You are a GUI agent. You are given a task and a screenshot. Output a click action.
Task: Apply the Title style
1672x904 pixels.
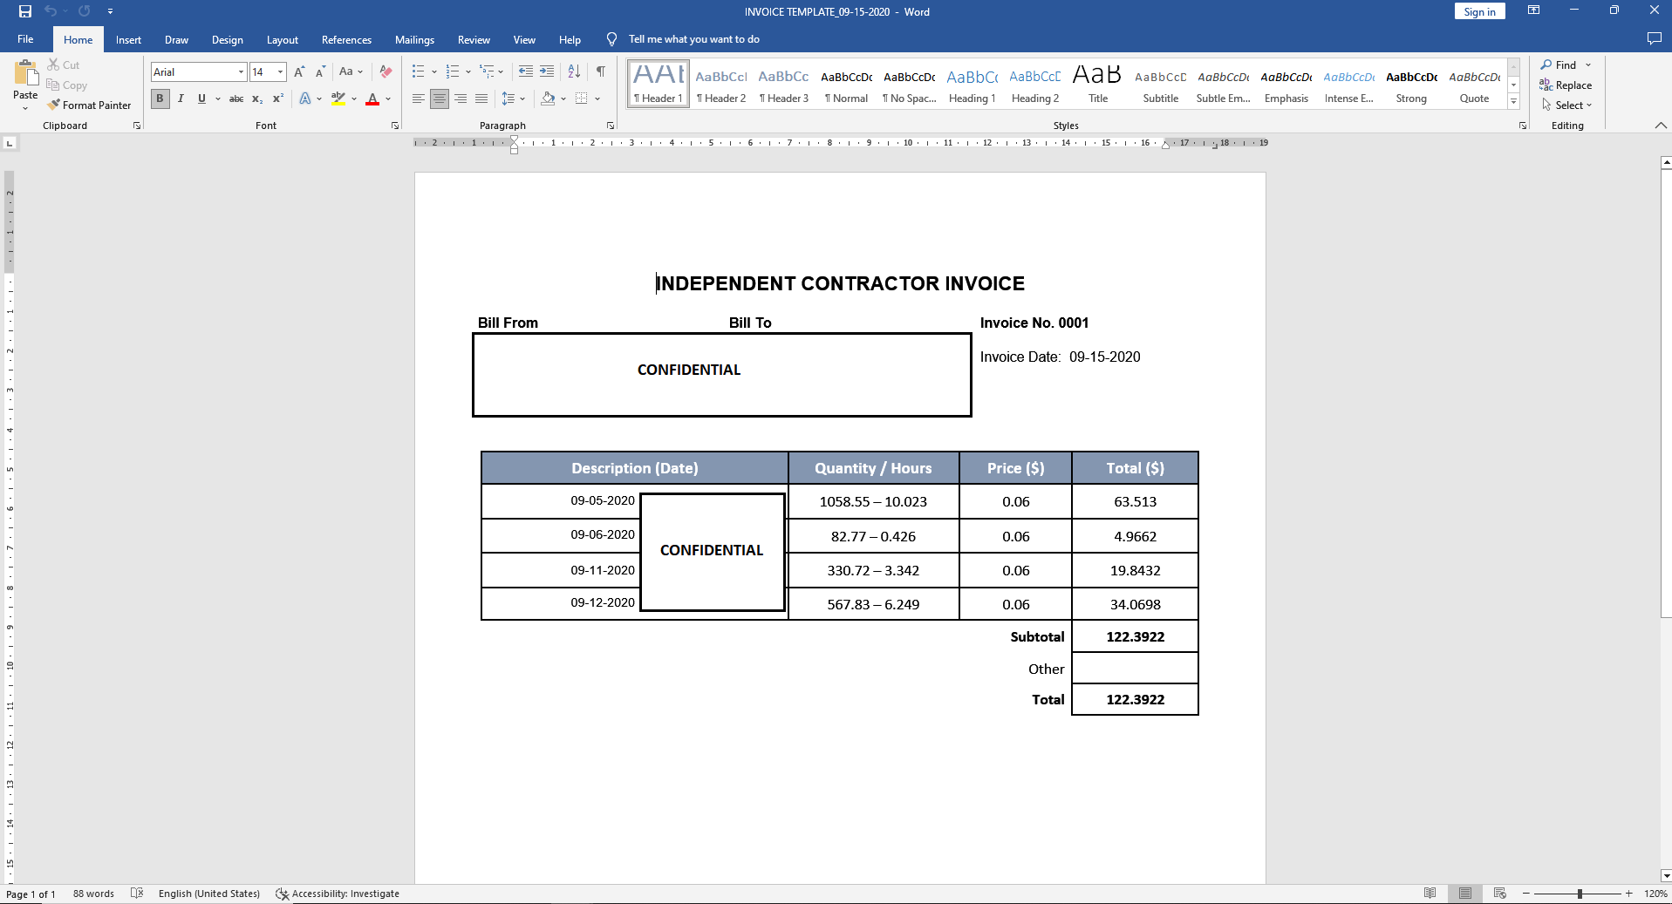tap(1098, 84)
